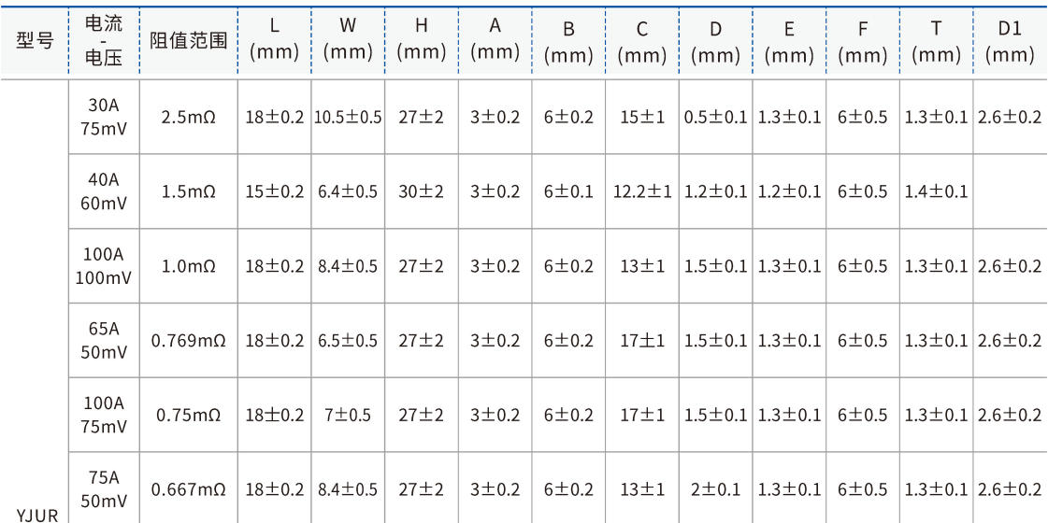Viewport: 1048px width, 523px height.
Task: Select the 7±0.5 width cell
Action: pyautogui.click(x=349, y=416)
